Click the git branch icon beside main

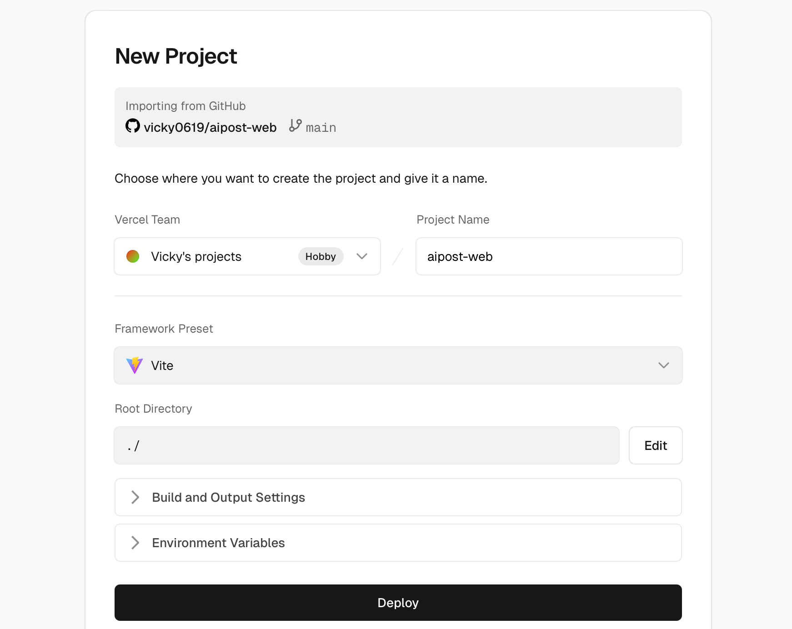295,125
